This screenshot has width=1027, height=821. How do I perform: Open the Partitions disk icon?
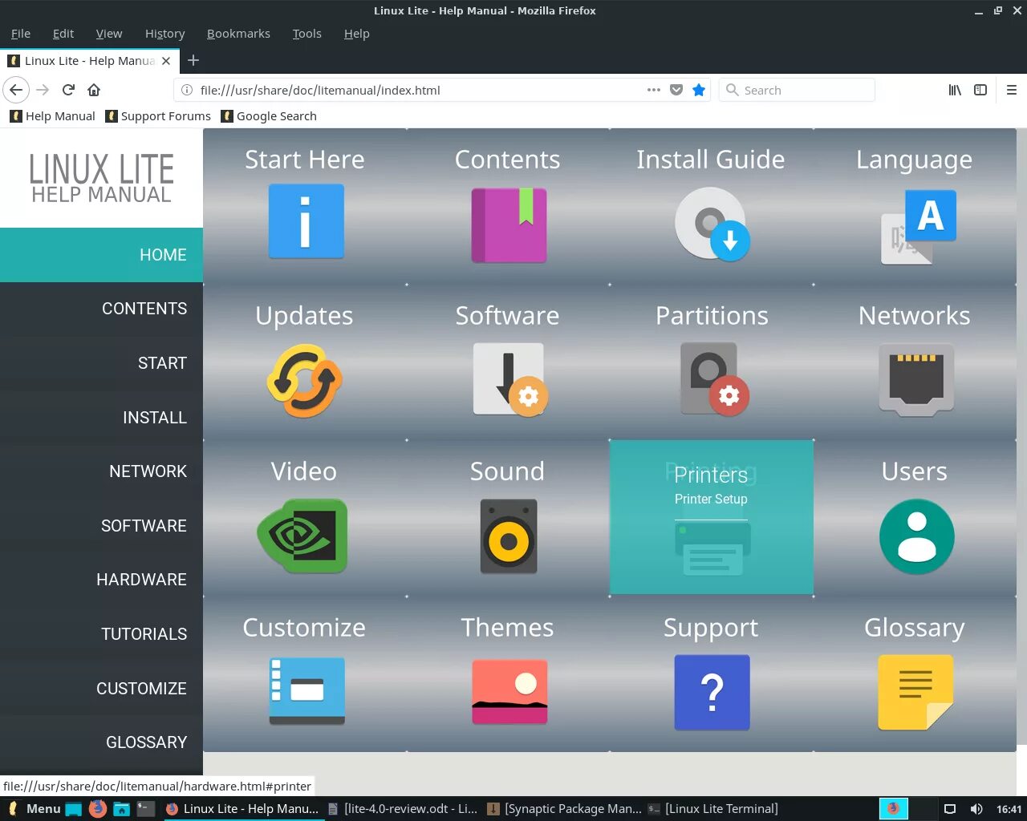coord(714,379)
